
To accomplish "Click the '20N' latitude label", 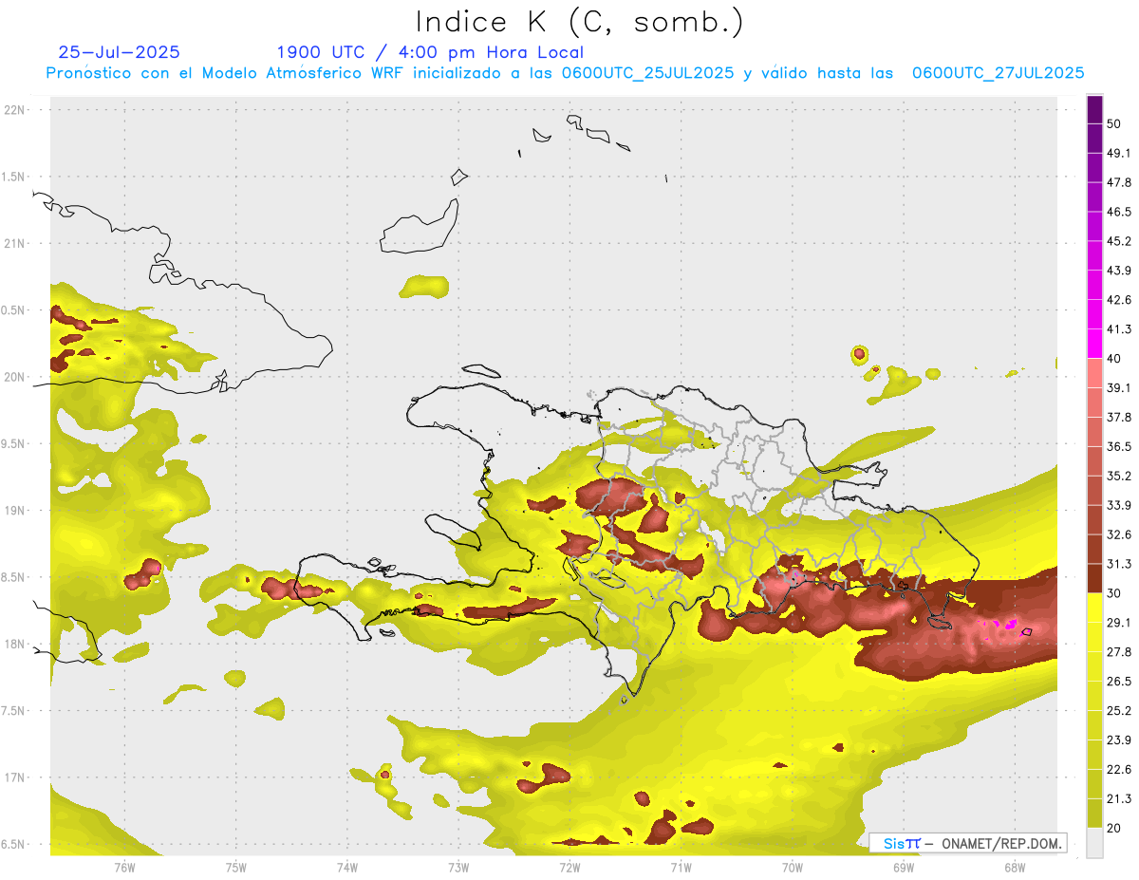I will coord(14,377).
